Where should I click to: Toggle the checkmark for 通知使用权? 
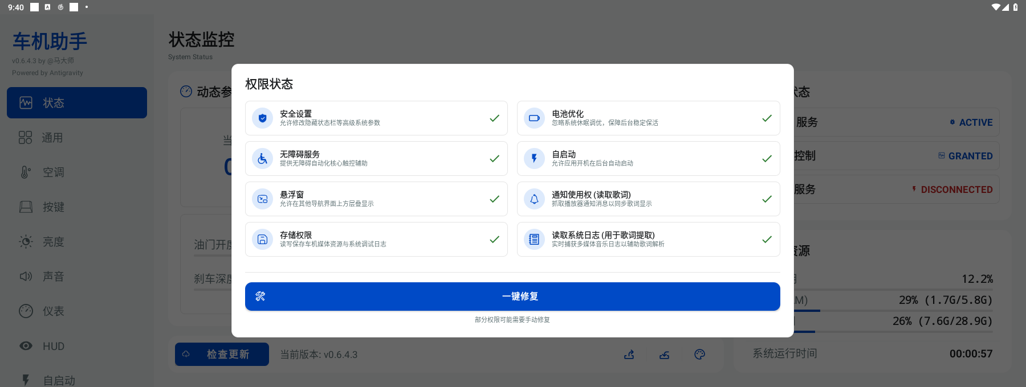pyautogui.click(x=767, y=199)
